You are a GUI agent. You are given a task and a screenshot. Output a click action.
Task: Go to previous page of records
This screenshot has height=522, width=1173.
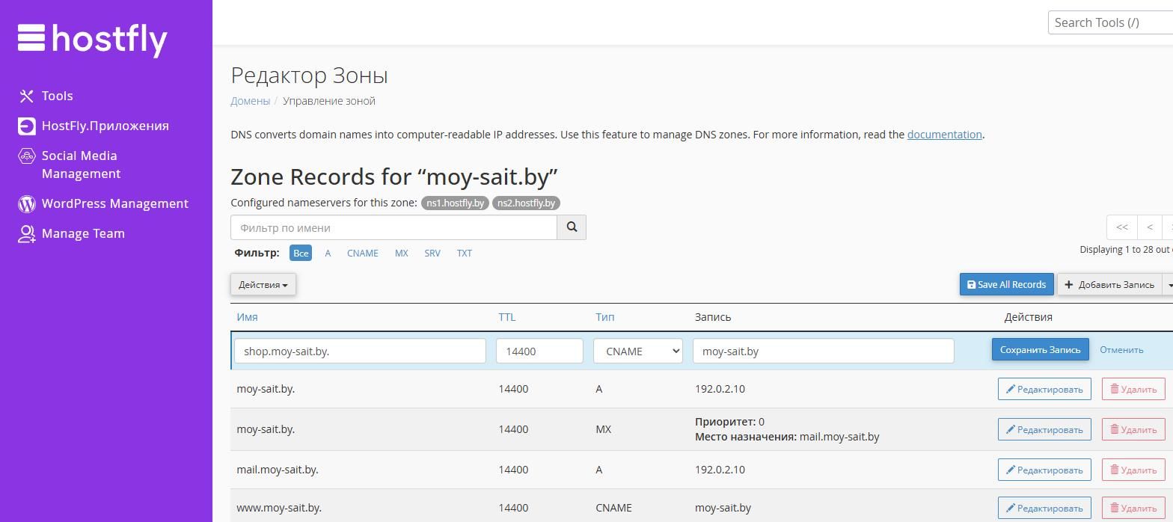click(x=1150, y=227)
